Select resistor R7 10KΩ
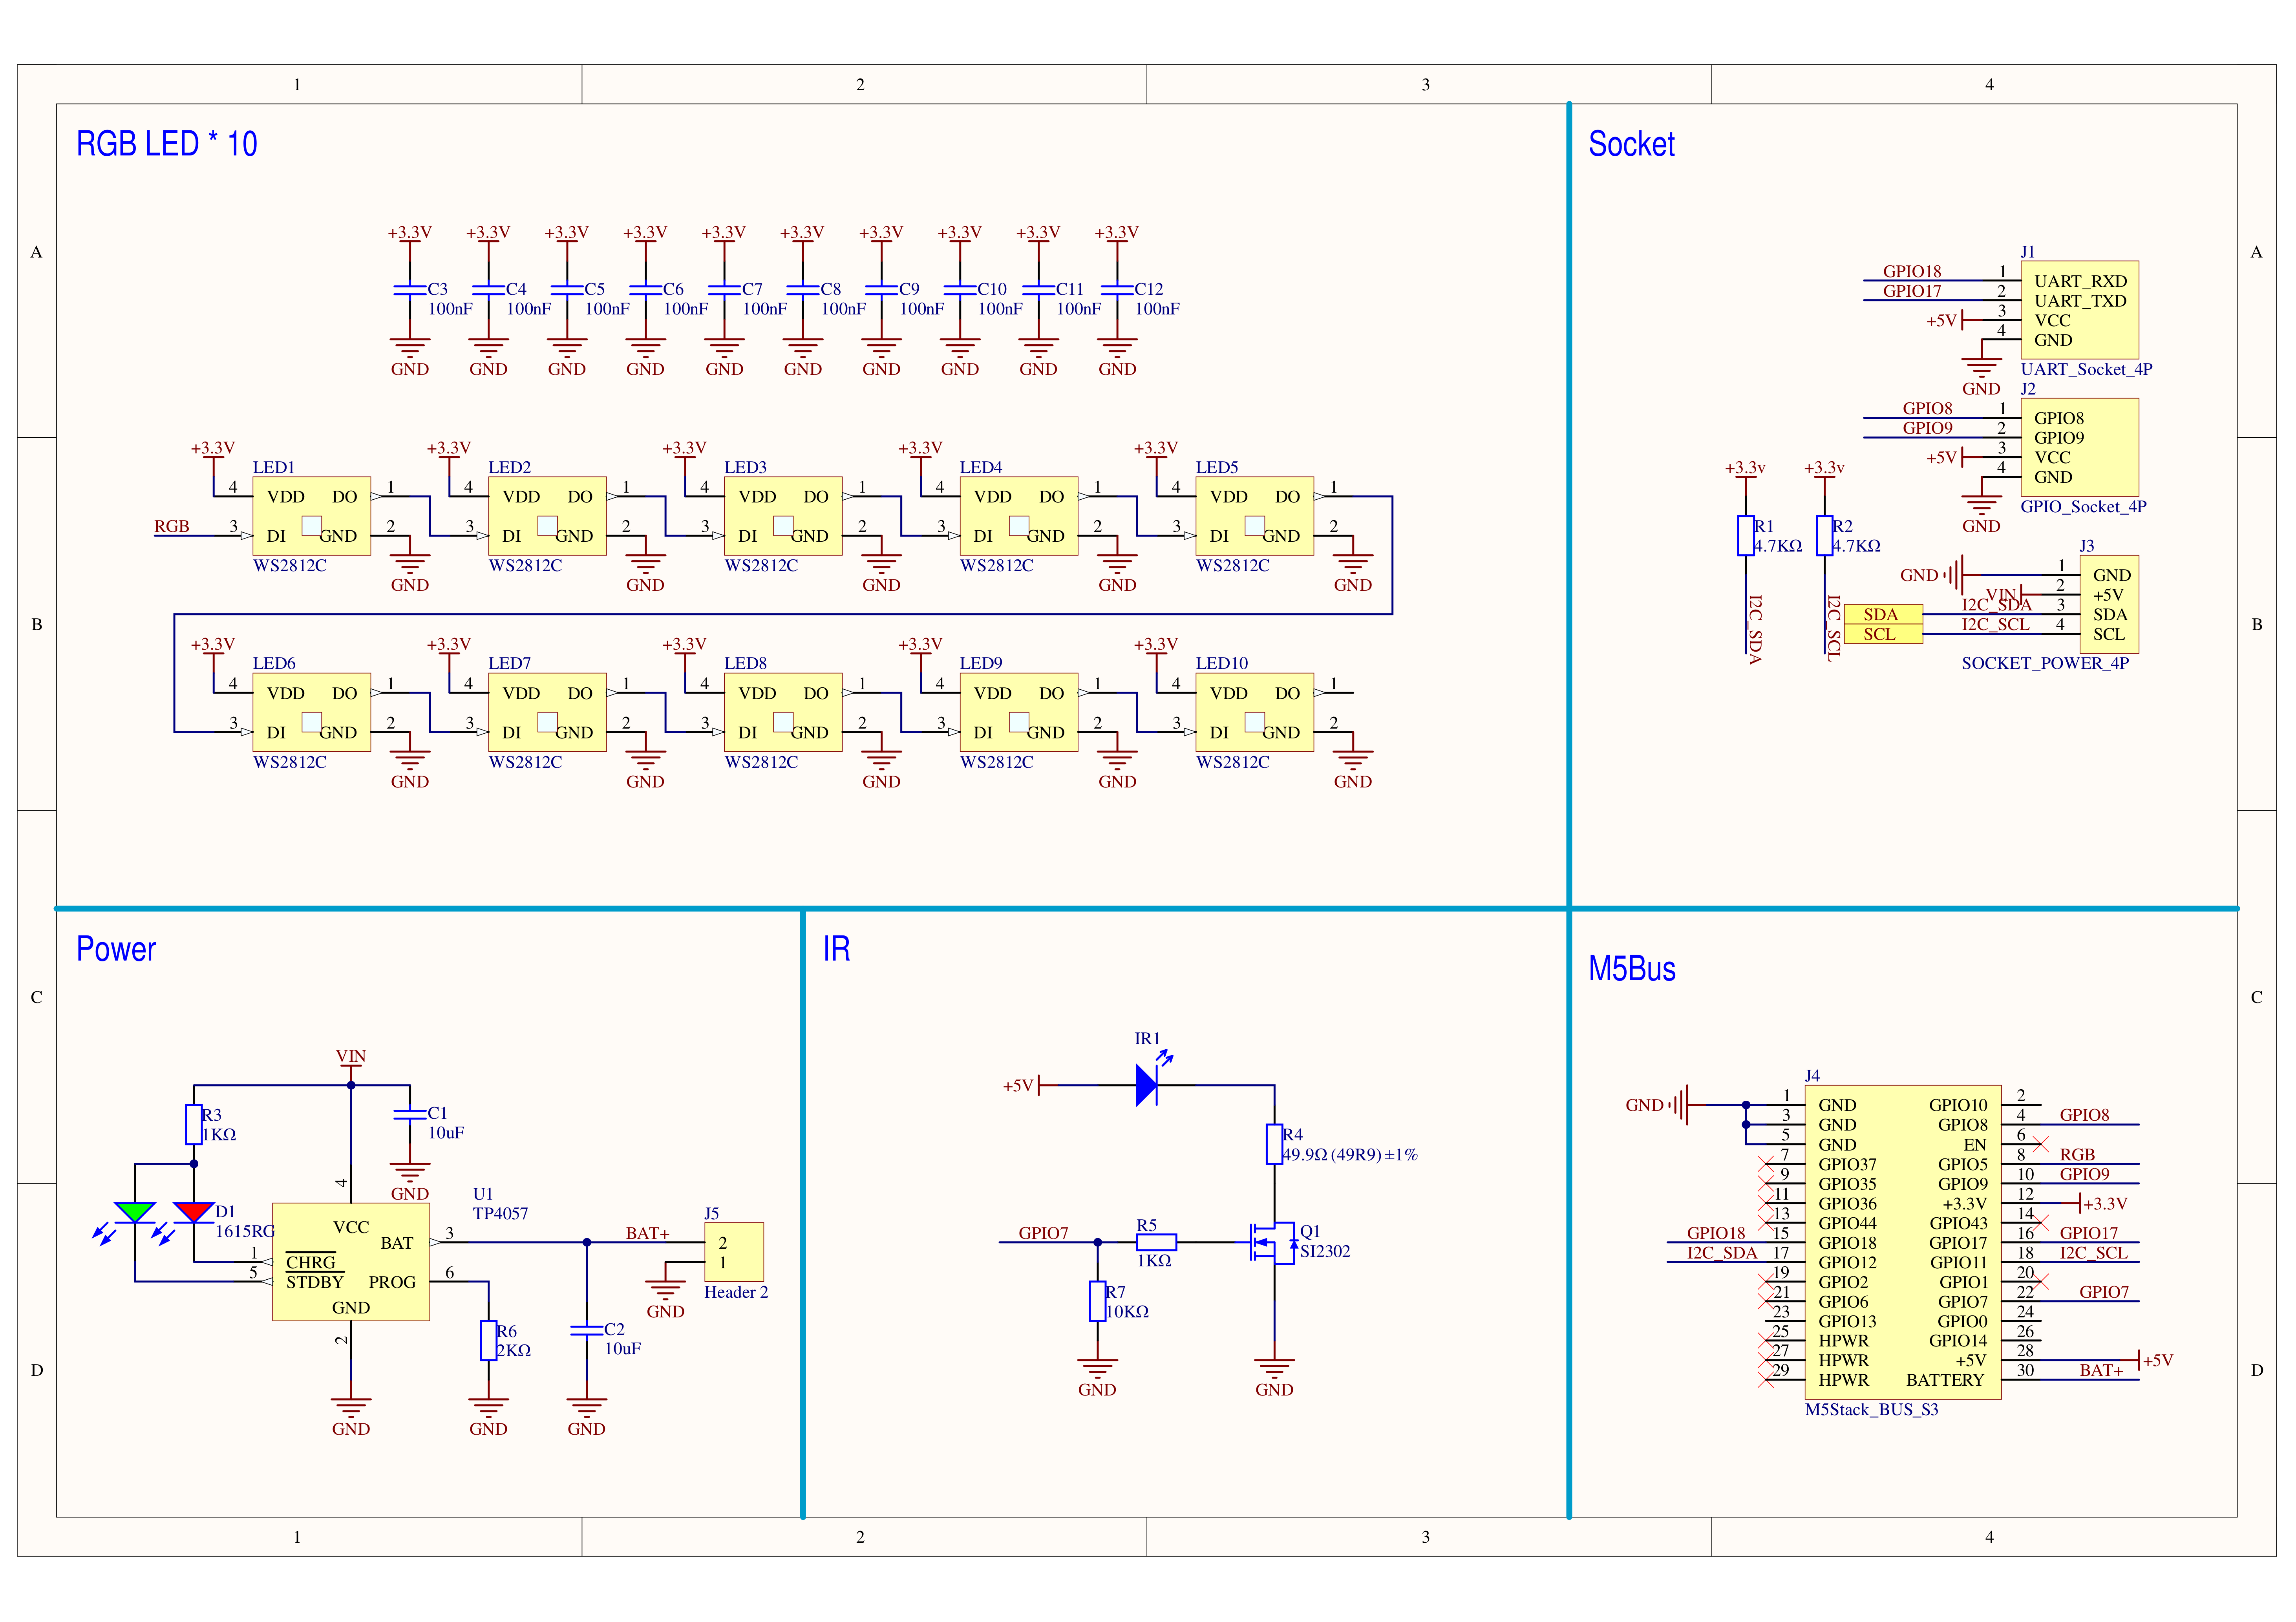2296x1622 pixels. (x=1097, y=1301)
